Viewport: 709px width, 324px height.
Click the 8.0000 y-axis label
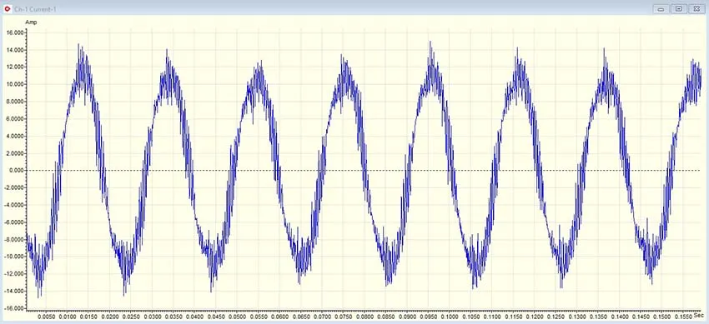pyautogui.click(x=14, y=102)
